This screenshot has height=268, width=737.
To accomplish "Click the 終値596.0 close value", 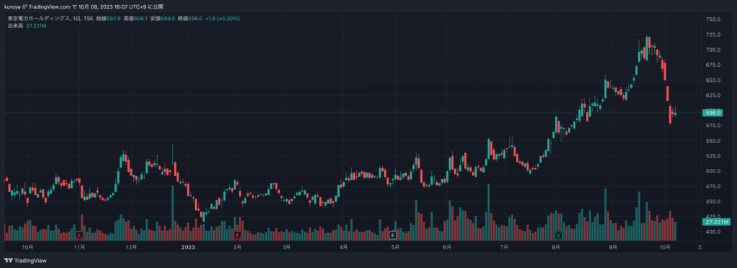I will click(190, 19).
